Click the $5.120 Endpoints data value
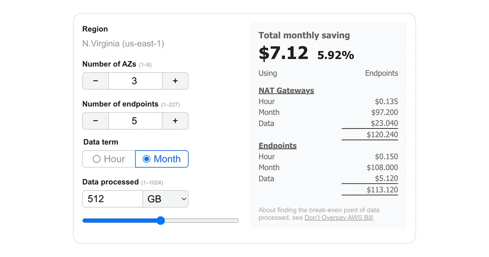This screenshot has height=257, width=489. [386, 178]
